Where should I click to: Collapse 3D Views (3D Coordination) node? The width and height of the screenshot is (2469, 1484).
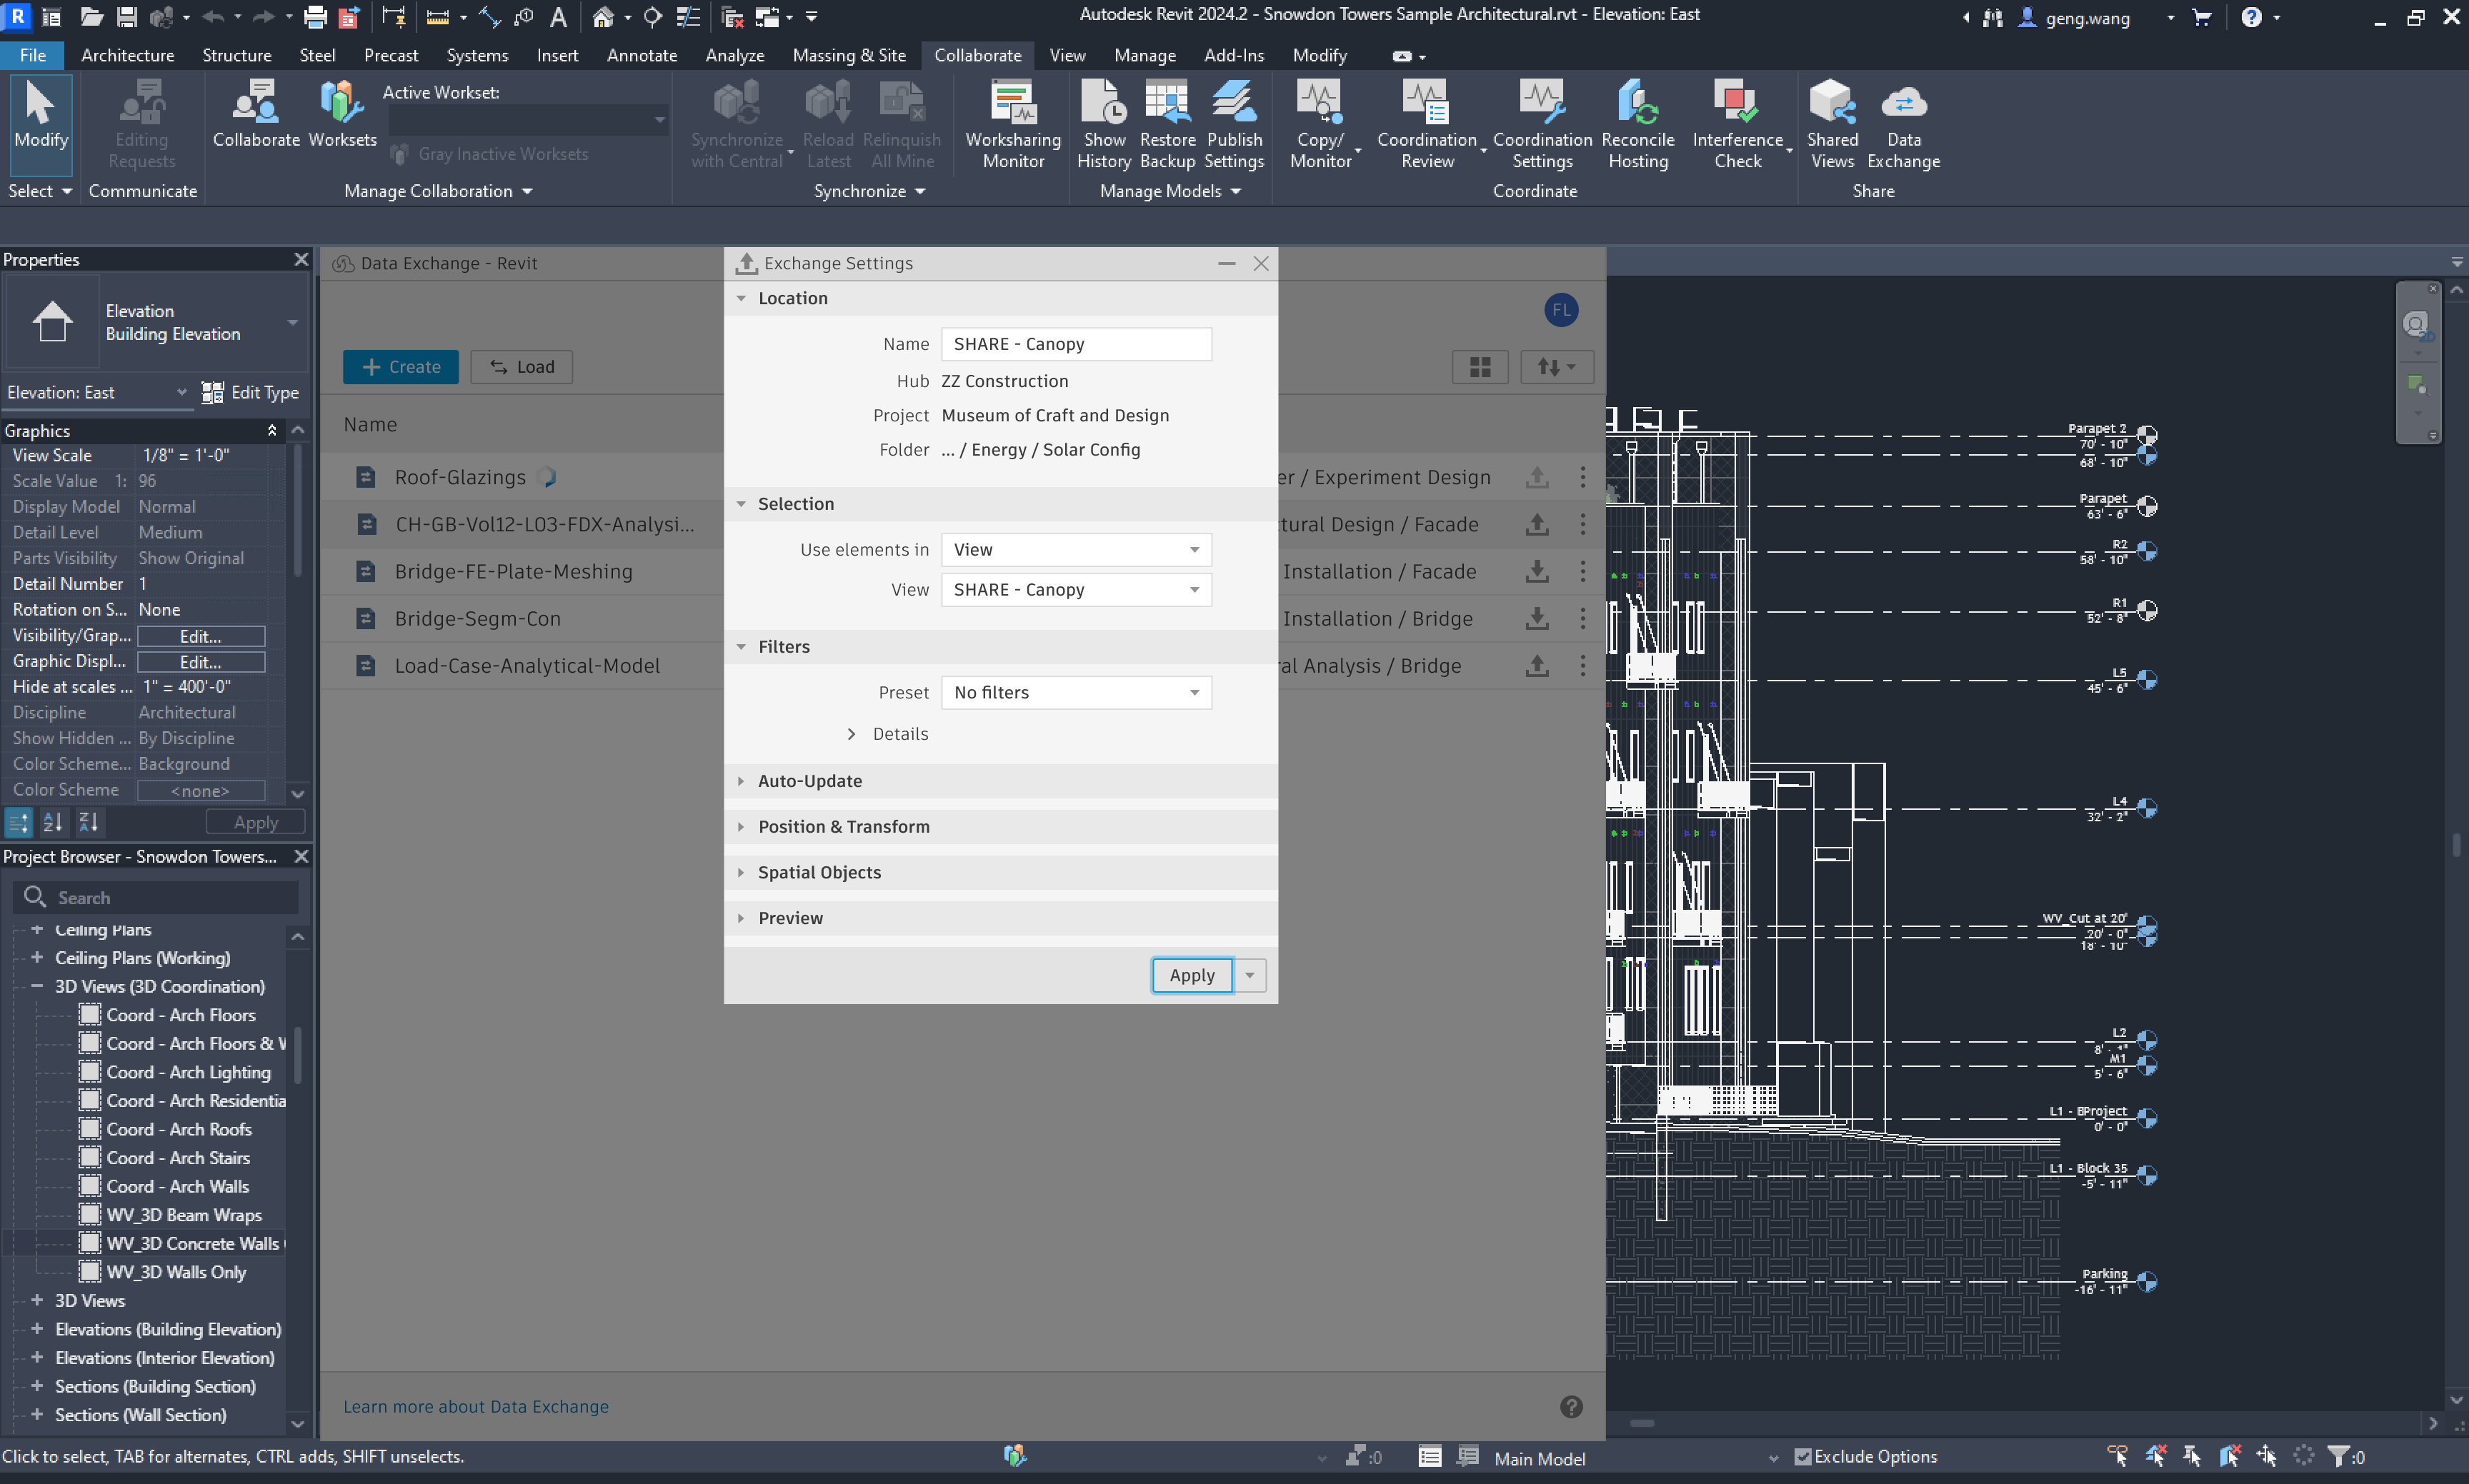pyautogui.click(x=37, y=986)
